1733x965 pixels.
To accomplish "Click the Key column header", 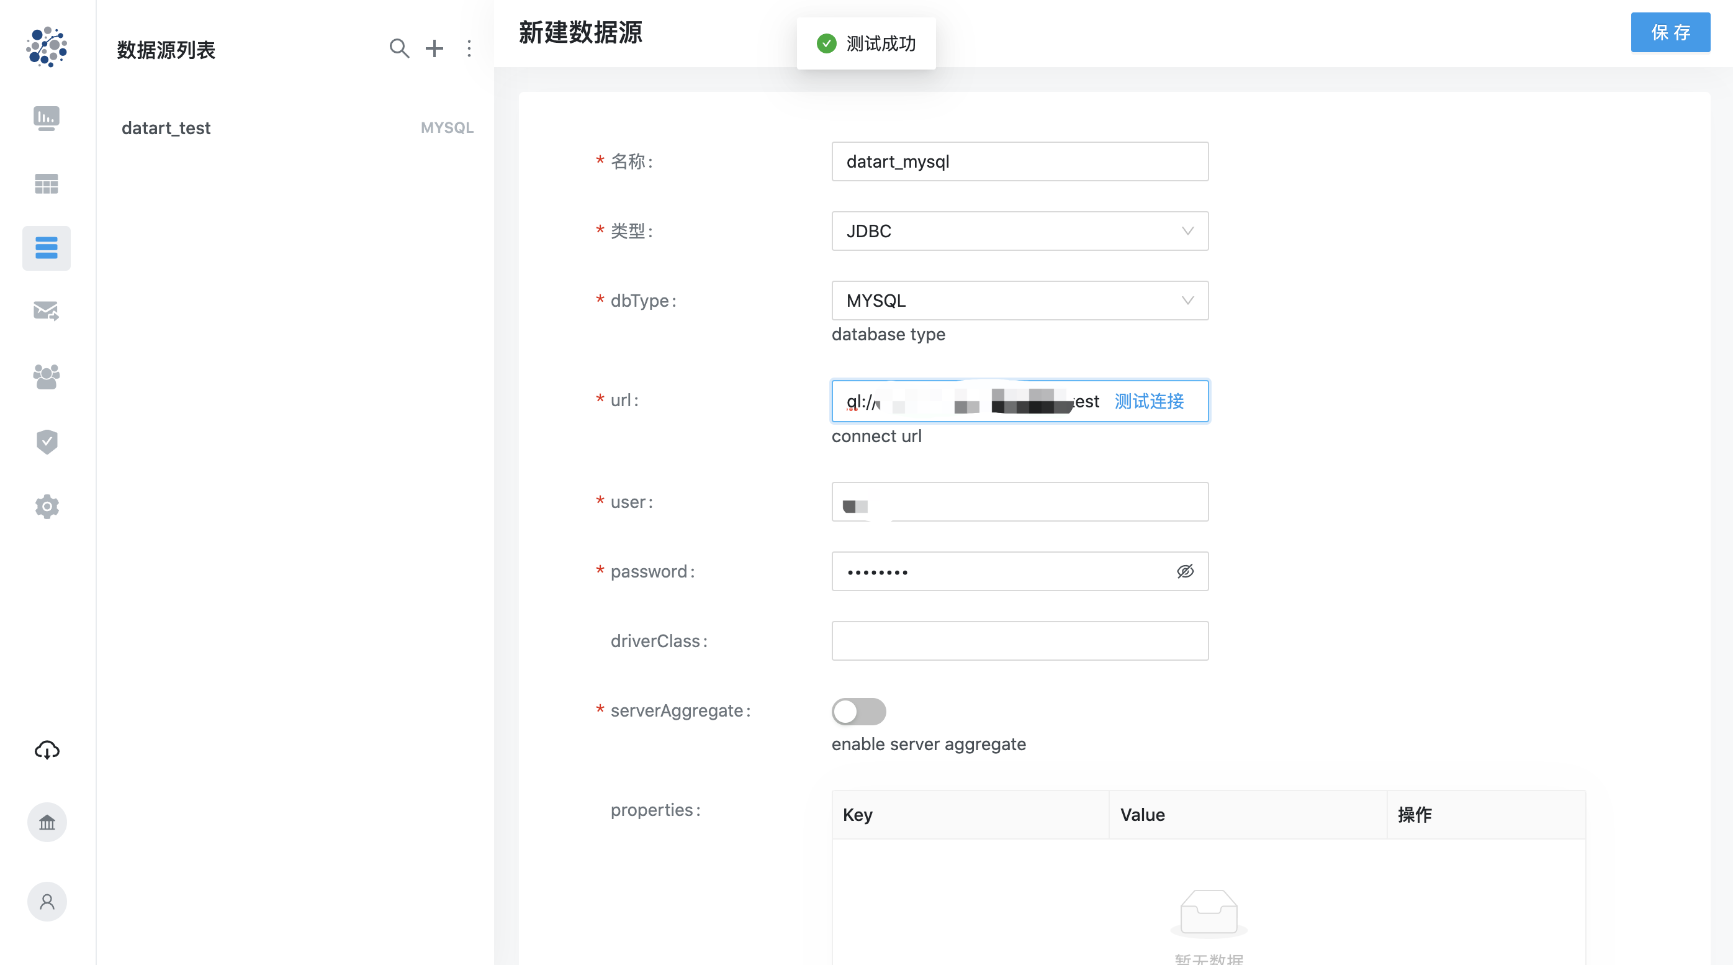I will (x=970, y=815).
